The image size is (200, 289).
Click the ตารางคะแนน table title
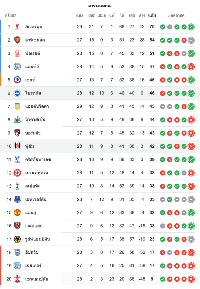(x=100, y=6)
